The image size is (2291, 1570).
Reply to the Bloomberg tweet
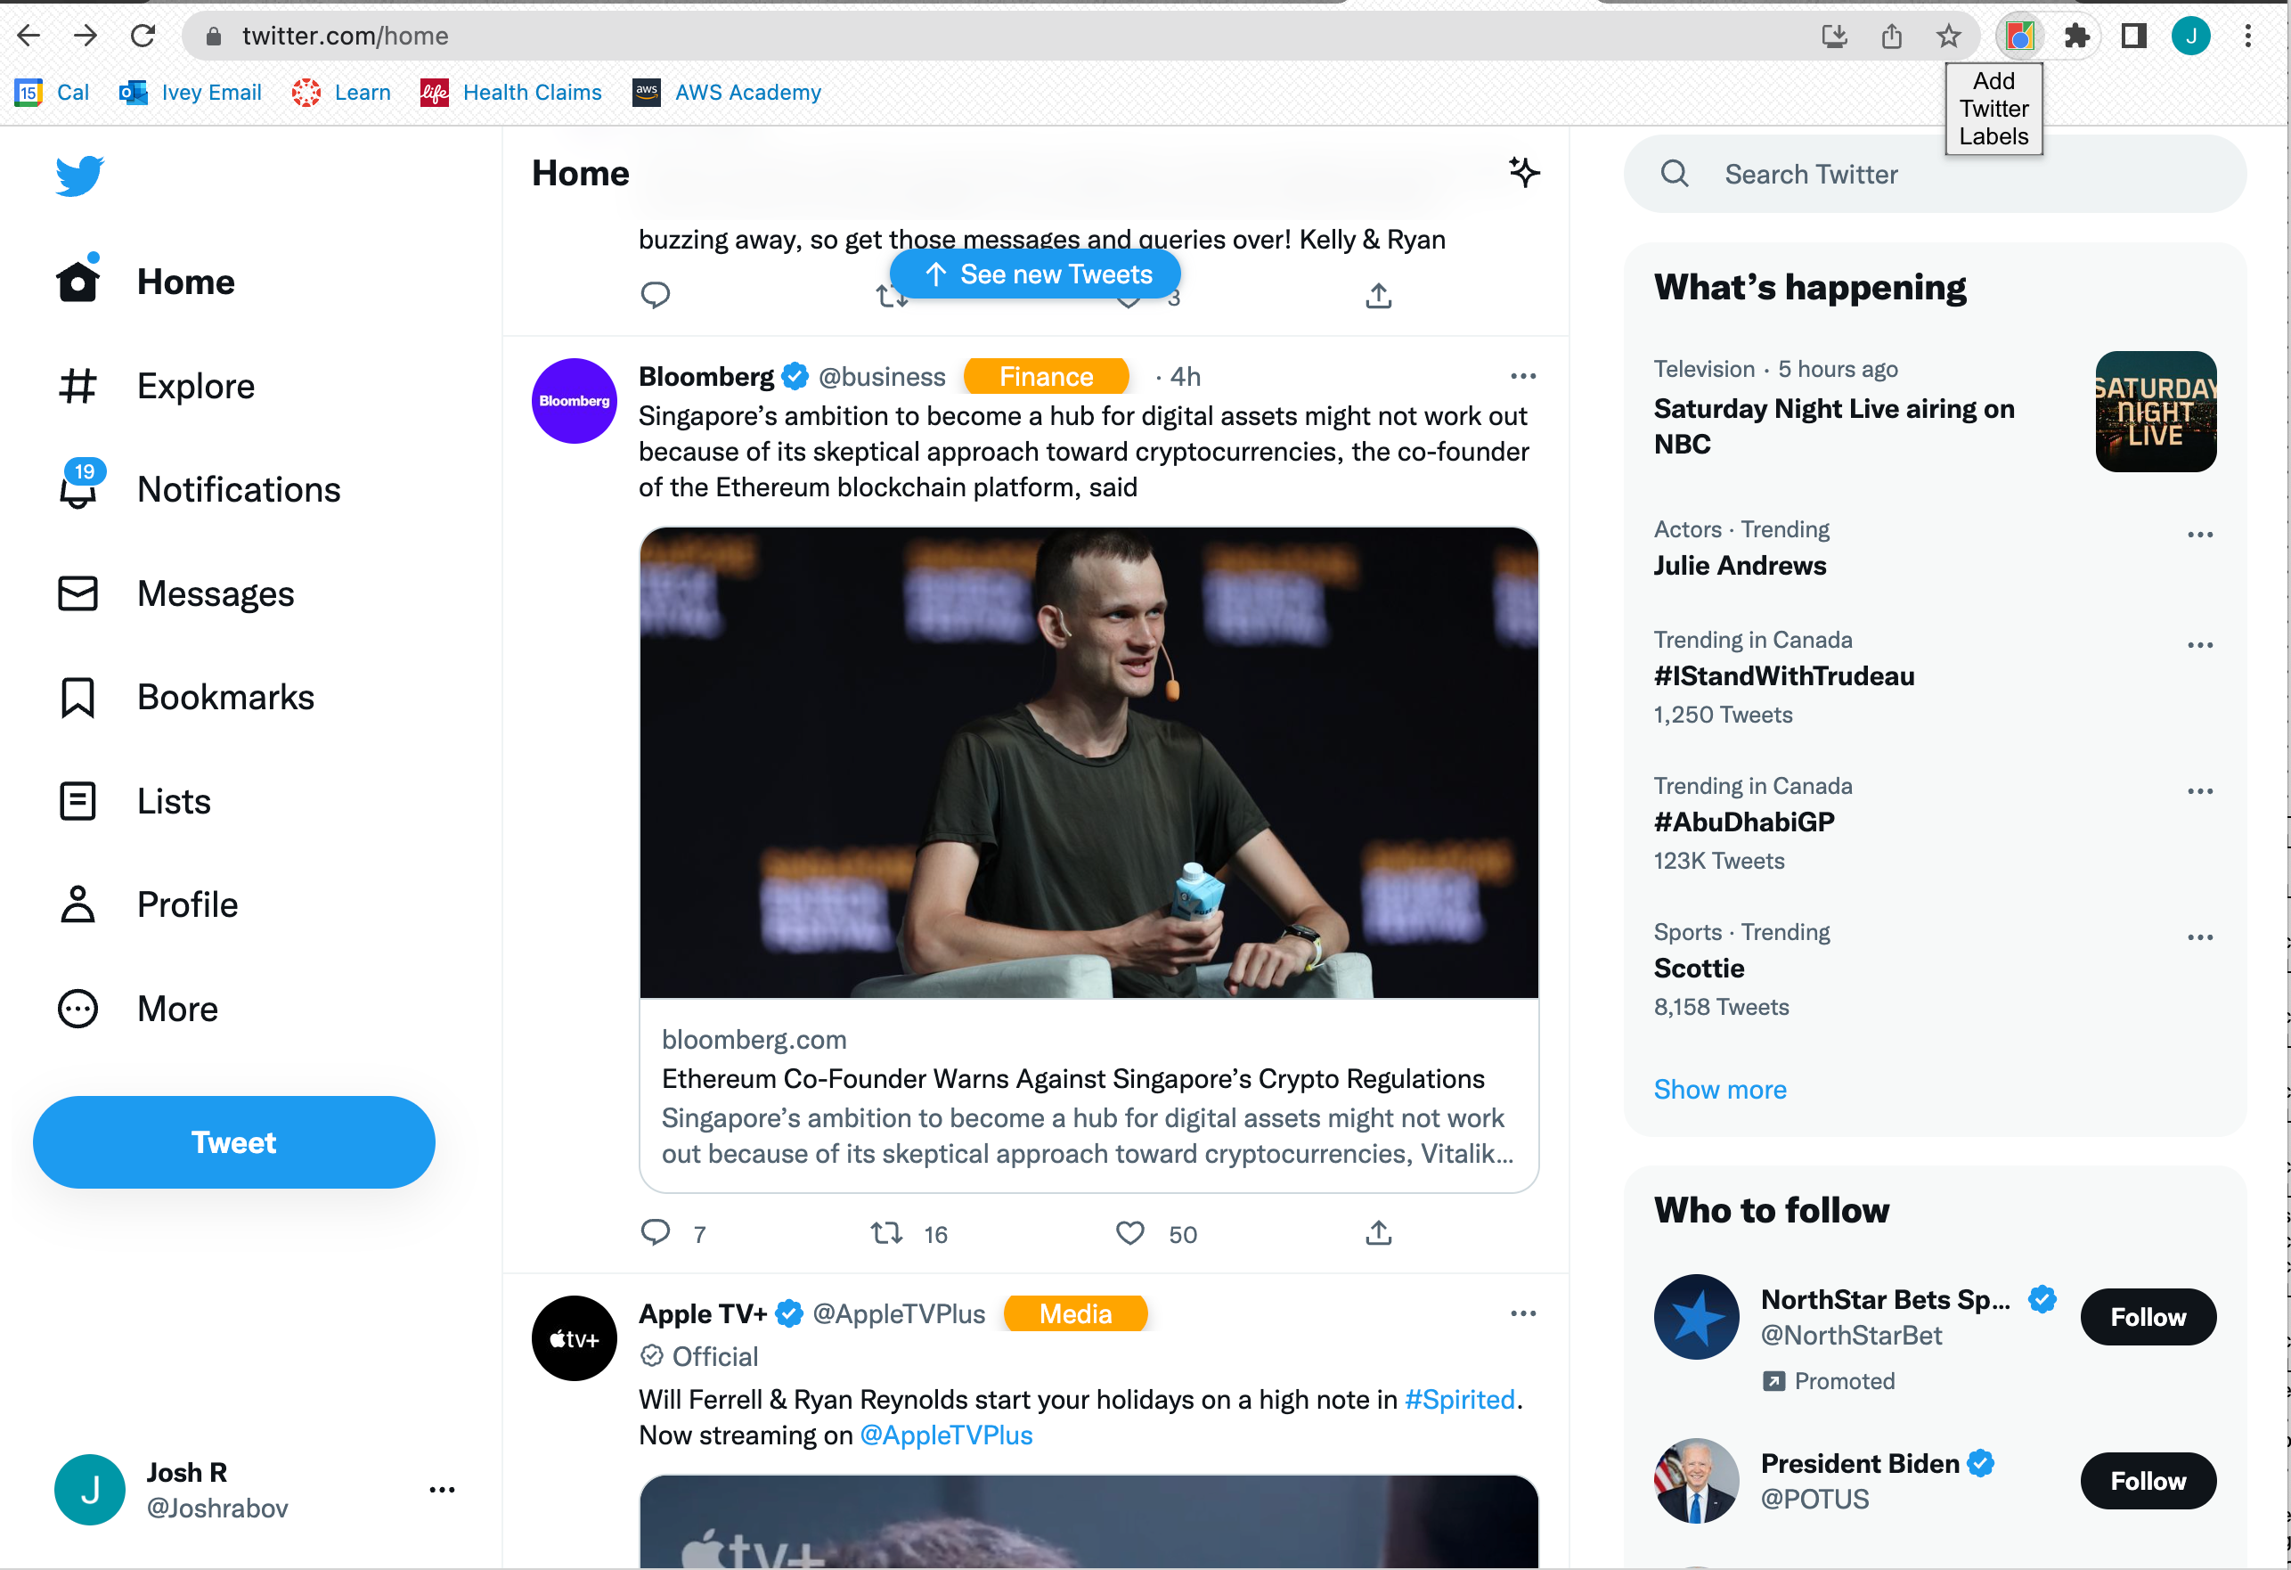656,1232
